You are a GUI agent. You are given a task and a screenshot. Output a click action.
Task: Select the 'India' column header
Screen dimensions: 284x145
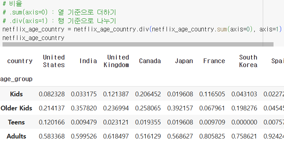pos(88,61)
